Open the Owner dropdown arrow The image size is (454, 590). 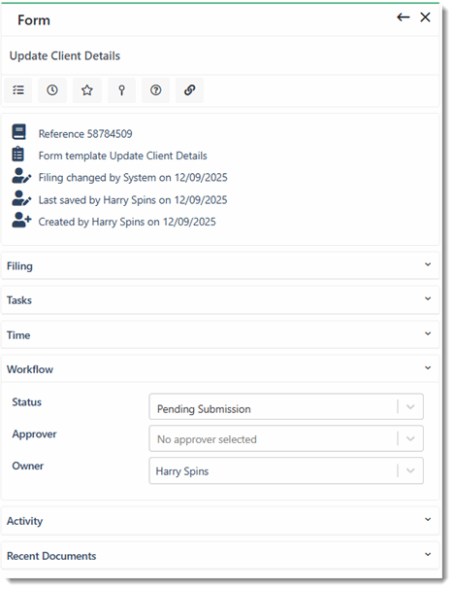[x=410, y=470]
